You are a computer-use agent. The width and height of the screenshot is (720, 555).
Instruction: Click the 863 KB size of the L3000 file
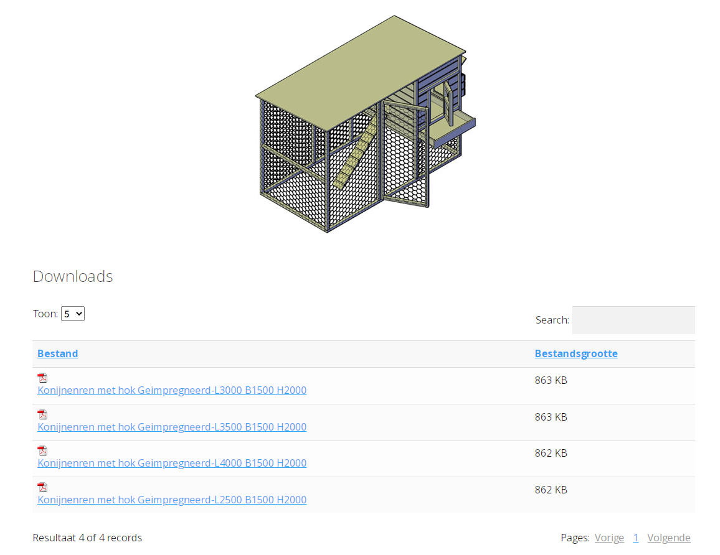[551, 380]
